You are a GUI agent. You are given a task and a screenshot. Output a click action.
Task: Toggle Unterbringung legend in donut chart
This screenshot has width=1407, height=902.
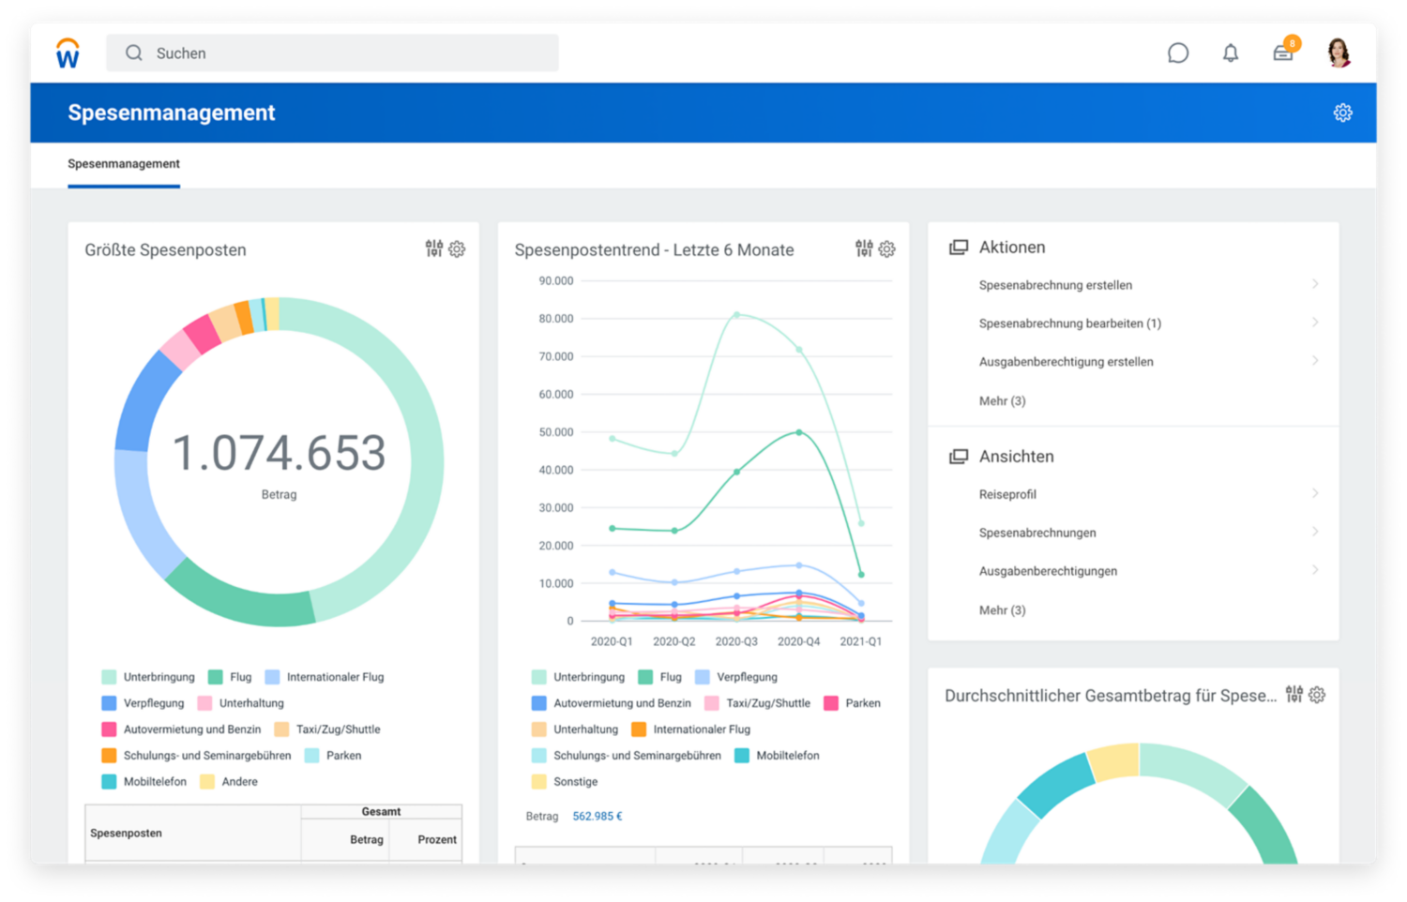148,677
